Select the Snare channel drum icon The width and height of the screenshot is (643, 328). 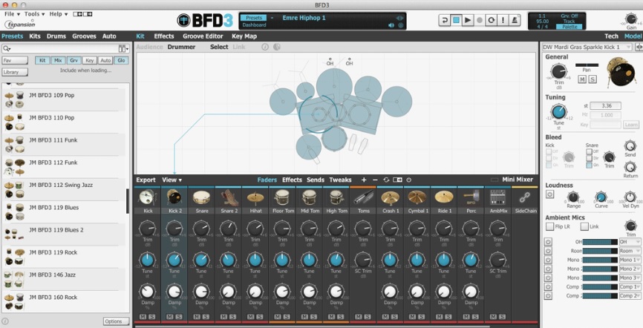[x=201, y=197]
